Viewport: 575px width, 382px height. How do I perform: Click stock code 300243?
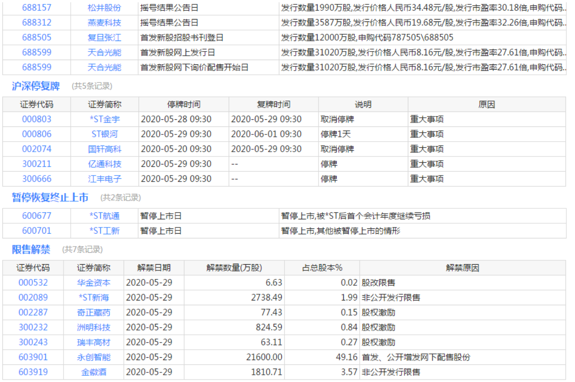click(x=33, y=342)
